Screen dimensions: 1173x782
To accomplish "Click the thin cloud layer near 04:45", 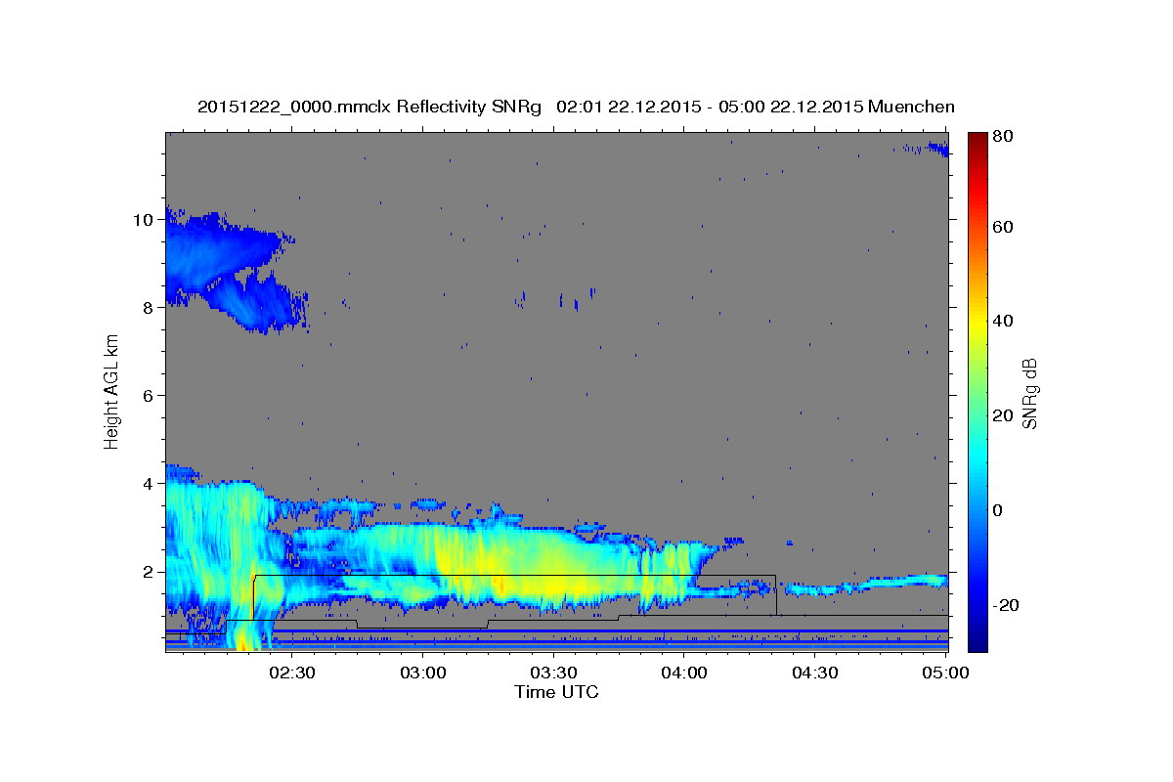I will (x=865, y=585).
